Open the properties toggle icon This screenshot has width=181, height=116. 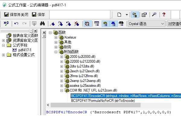144,15
